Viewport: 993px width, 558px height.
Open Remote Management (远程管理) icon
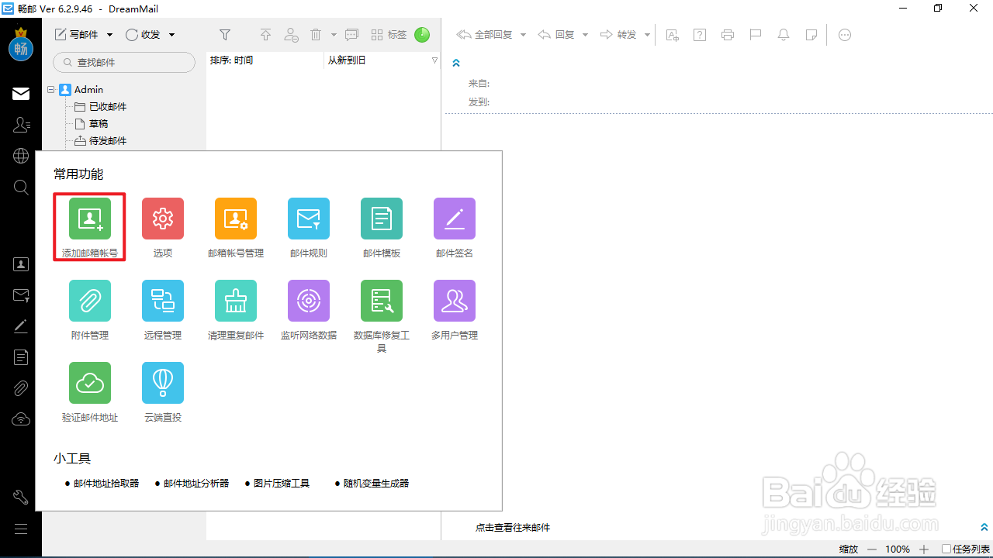coord(163,301)
